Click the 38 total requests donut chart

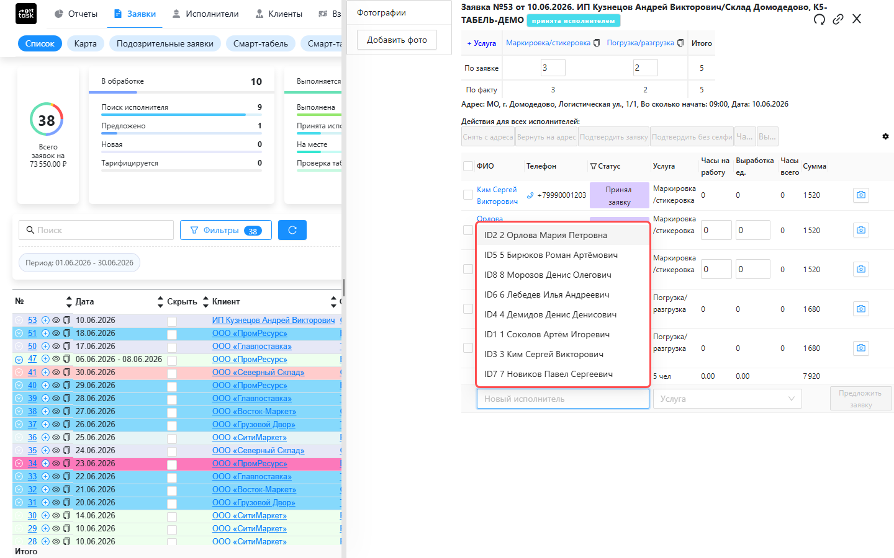[47, 120]
